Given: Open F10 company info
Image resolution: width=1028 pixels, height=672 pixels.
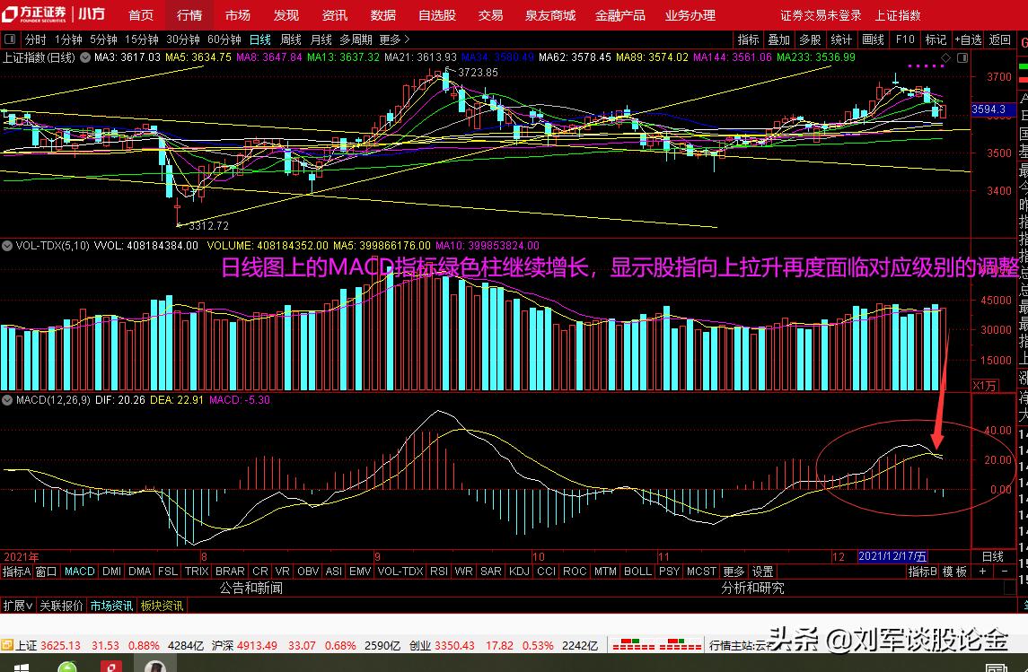Looking at the screenshot, I should [x=905, y=40].
